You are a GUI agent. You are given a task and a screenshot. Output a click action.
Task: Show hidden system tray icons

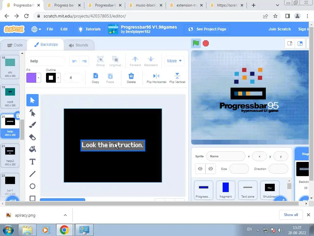(258, 230)
